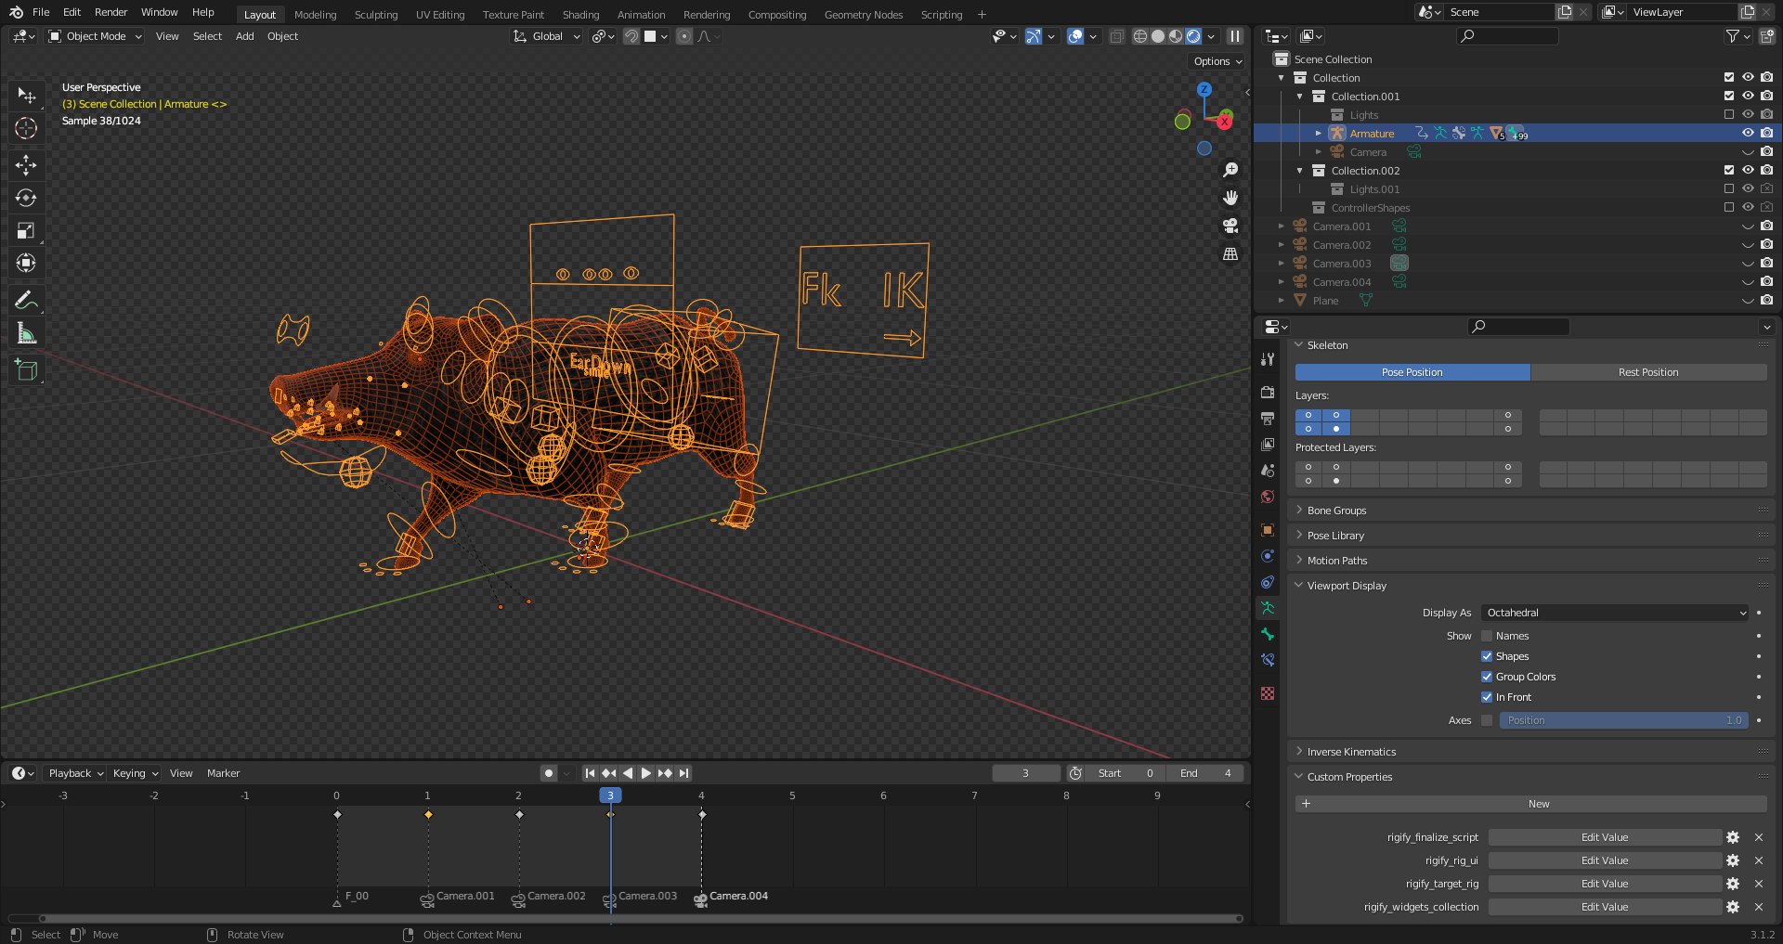
Task: Open settings gear for rigify_finalize_script
Action: pos(1733,837)
